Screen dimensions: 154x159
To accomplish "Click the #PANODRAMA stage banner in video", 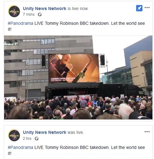I will (78, 92).
